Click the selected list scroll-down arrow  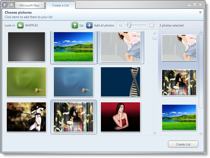[201, 134]
